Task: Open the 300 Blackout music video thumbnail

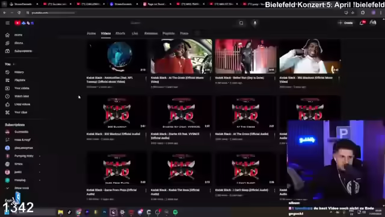Action: click(x=310, y=56)
